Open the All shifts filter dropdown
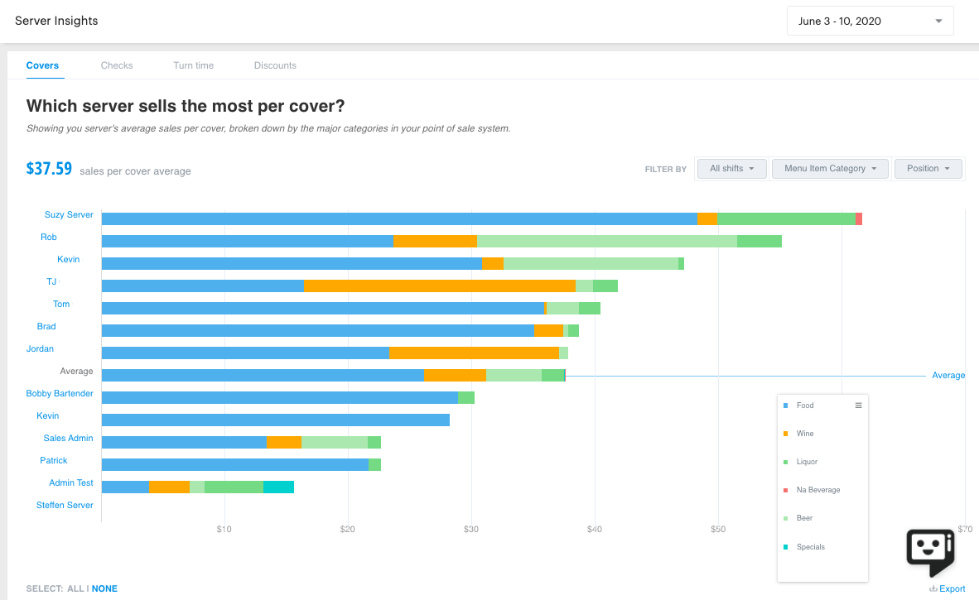 click(731, 168)
